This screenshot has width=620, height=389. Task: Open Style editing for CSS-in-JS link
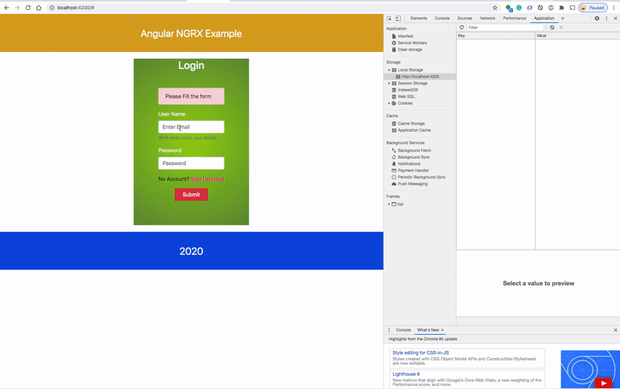point(420,353)
